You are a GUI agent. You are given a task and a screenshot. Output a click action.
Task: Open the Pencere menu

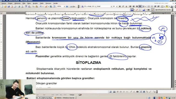point(48,3)
